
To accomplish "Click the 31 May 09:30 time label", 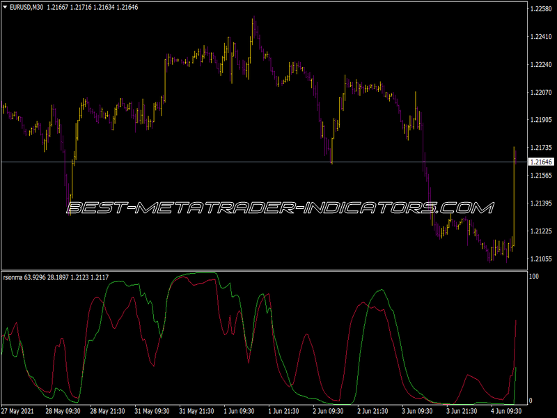I will click(152, 411).
